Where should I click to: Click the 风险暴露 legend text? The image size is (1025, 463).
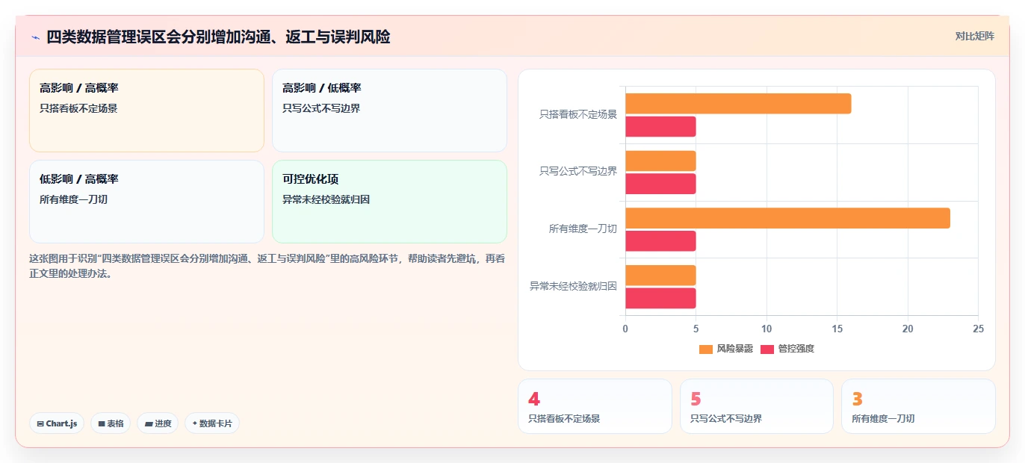click(x=734, y=349)
